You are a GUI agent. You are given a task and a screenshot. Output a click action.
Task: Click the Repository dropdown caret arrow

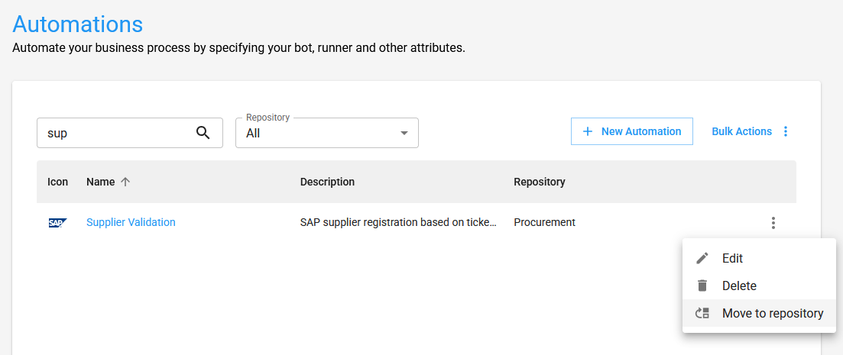tap(404, 134)
